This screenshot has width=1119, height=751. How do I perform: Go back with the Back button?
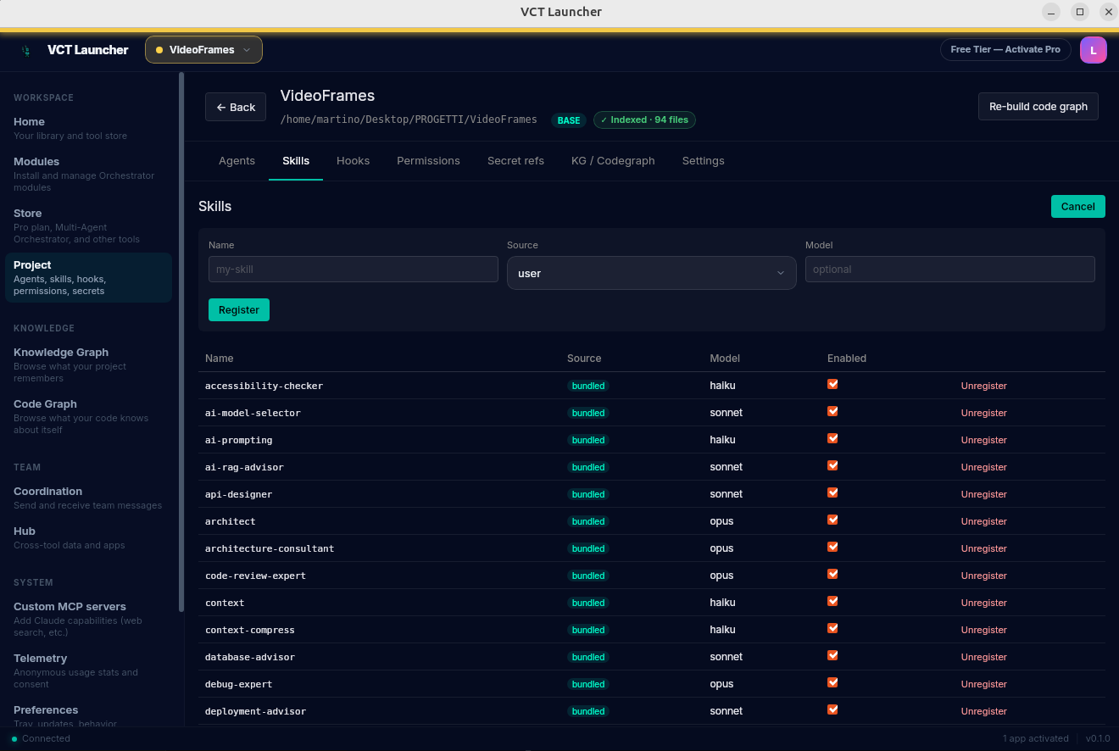click(236, 107)
